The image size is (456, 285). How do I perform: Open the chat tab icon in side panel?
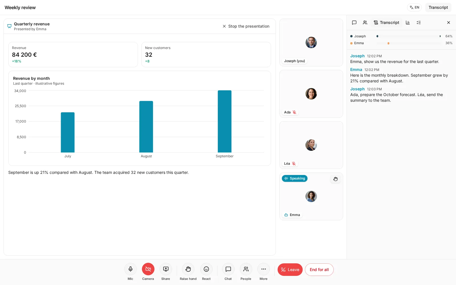point(354,23)
